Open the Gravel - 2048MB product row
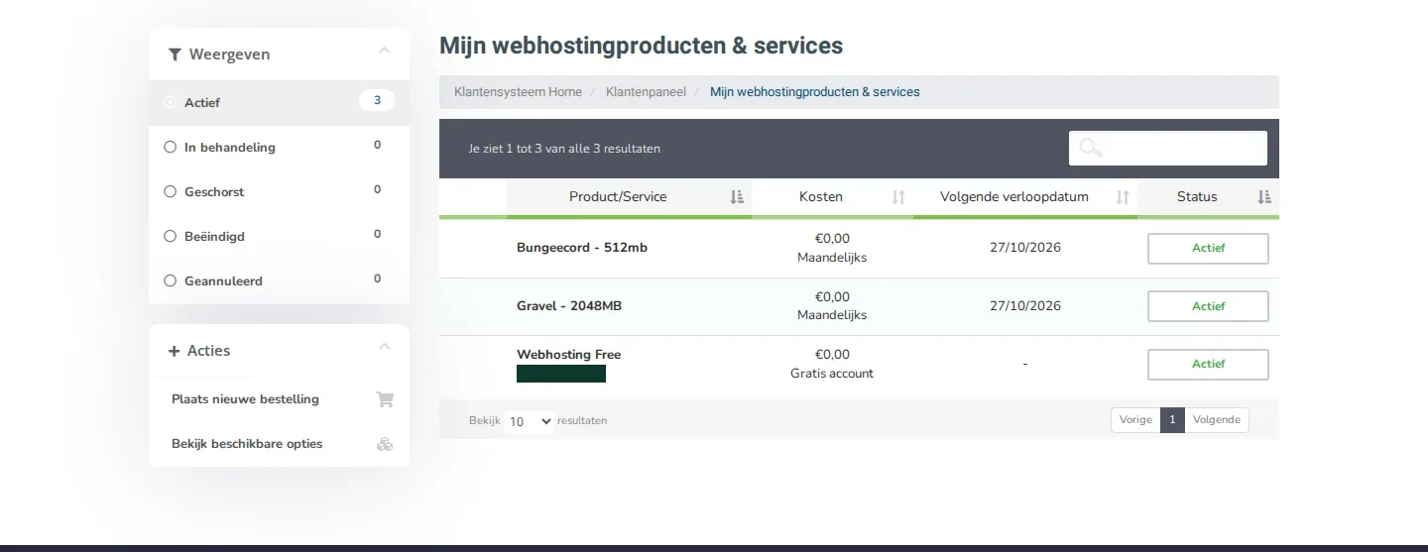This screenshot has height=552, width=1428. pos(859,306)
